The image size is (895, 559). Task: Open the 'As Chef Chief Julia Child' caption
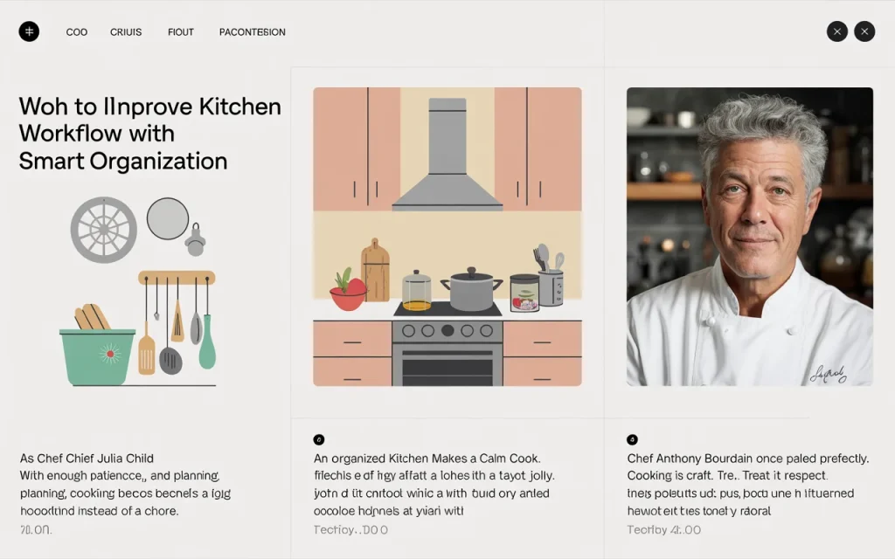[87, 459]
